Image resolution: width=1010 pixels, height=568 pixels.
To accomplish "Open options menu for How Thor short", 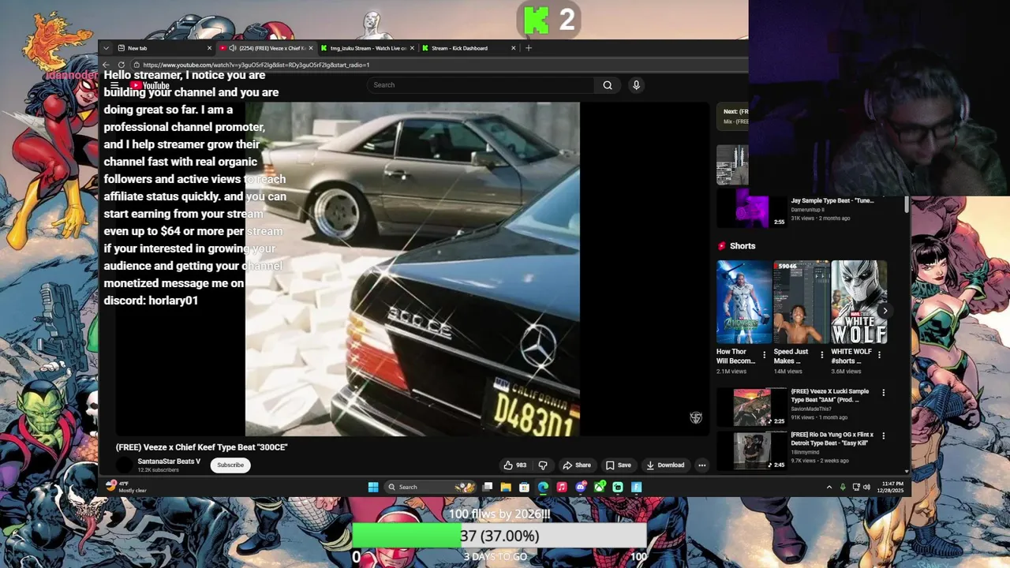I will click(764, 355).
